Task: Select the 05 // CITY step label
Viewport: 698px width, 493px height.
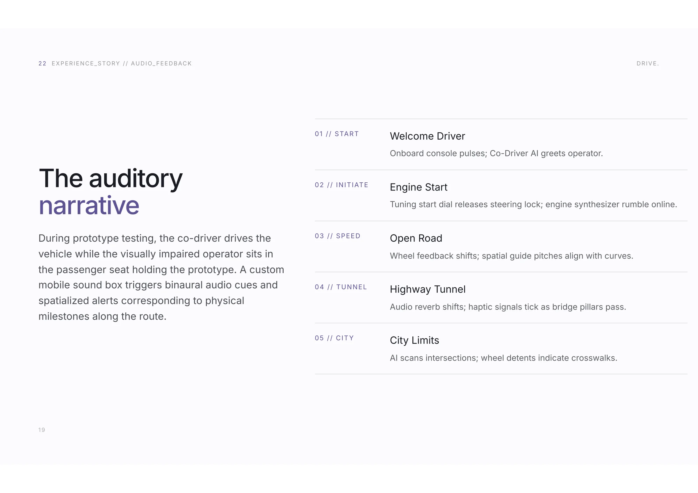Action: click(334, 338)
